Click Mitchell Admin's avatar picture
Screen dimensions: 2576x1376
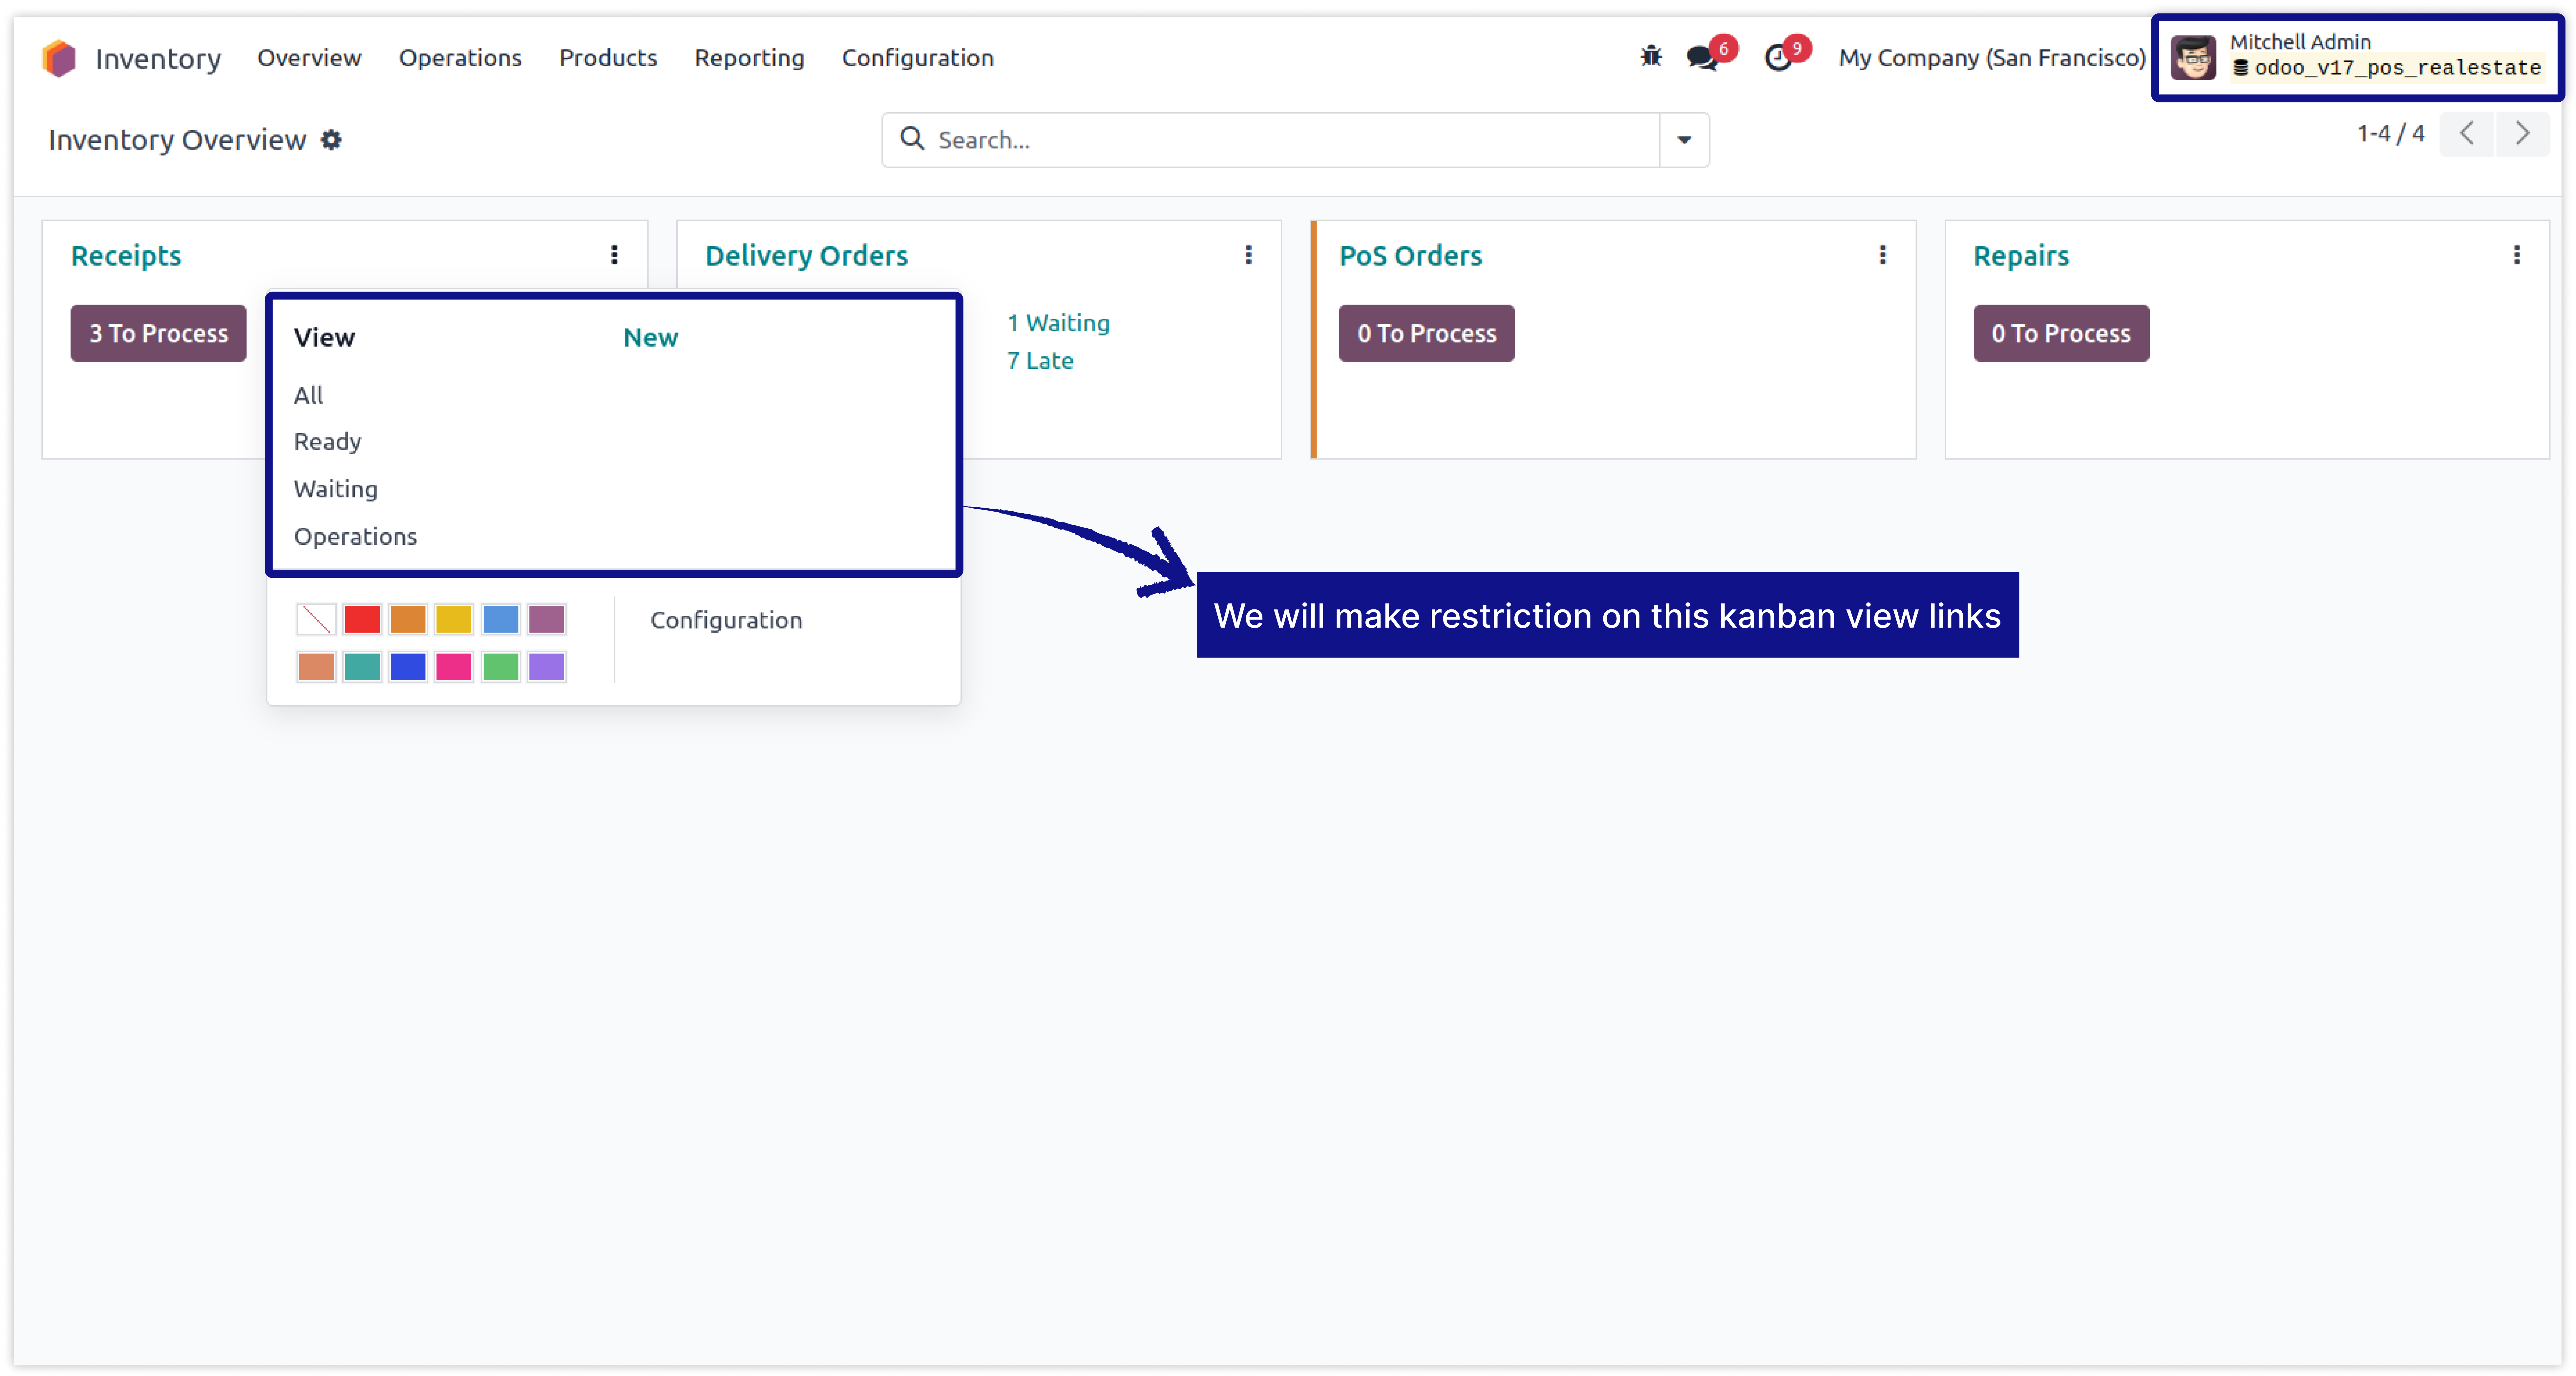(2193, 58)
